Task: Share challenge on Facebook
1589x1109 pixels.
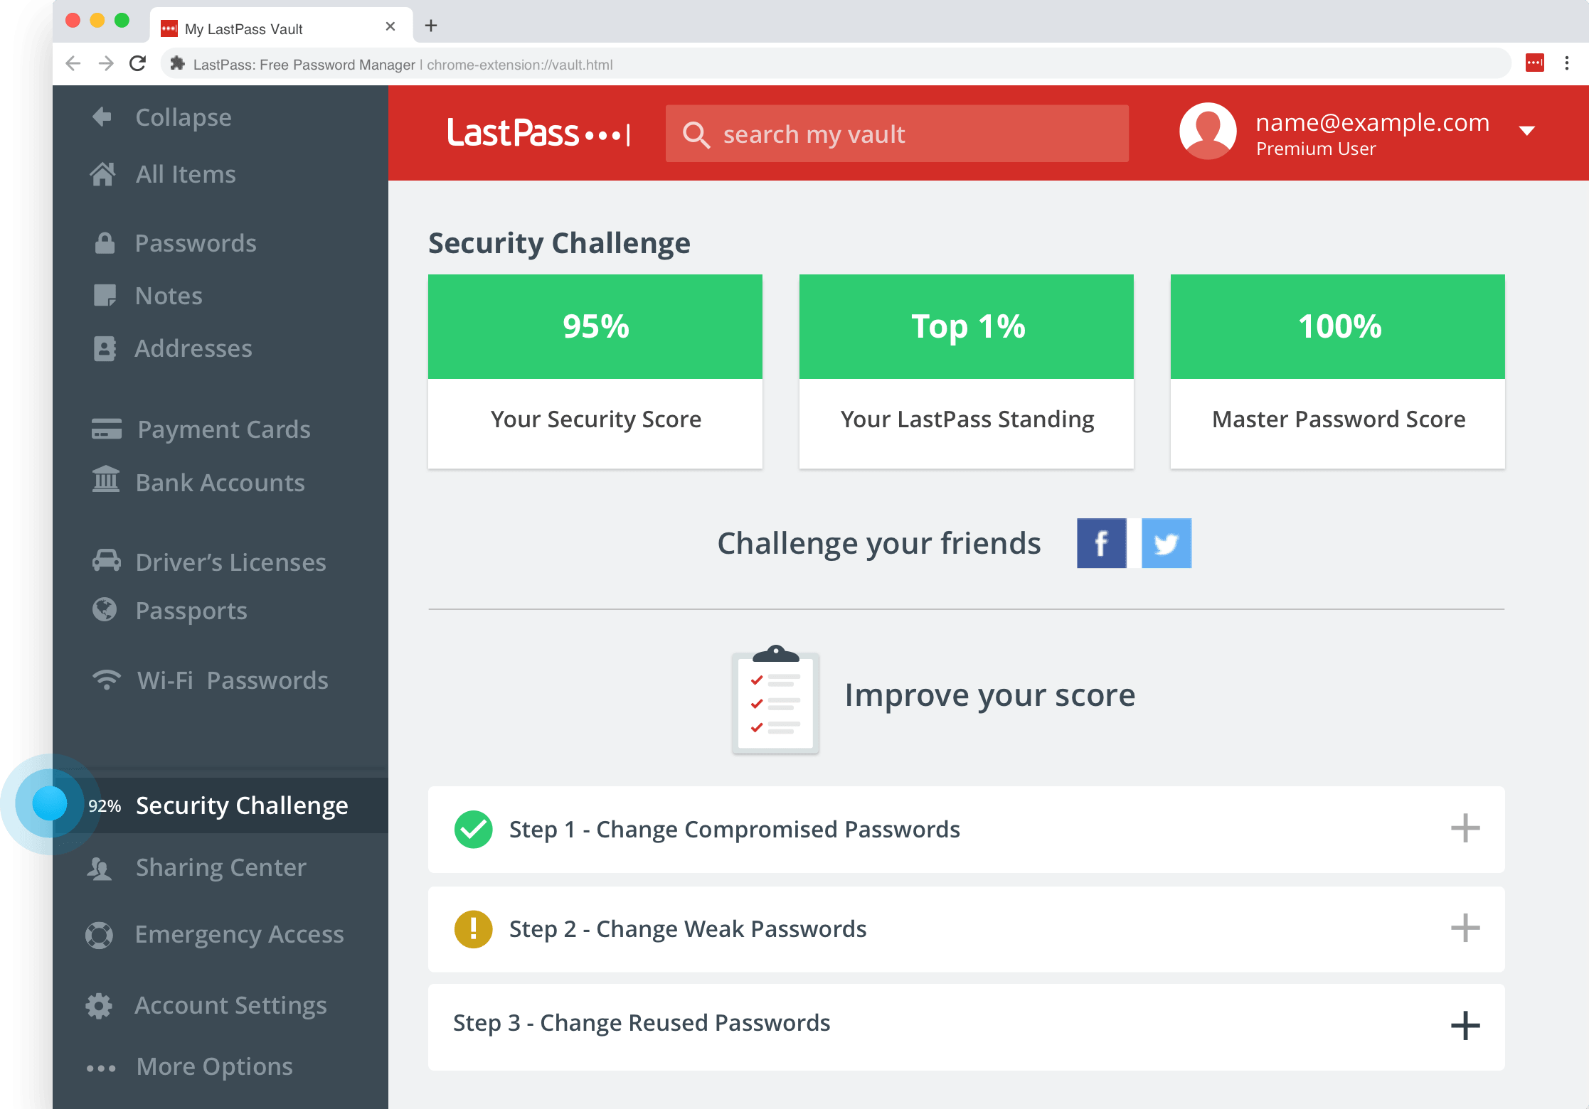Action: tap(1101, 542)
